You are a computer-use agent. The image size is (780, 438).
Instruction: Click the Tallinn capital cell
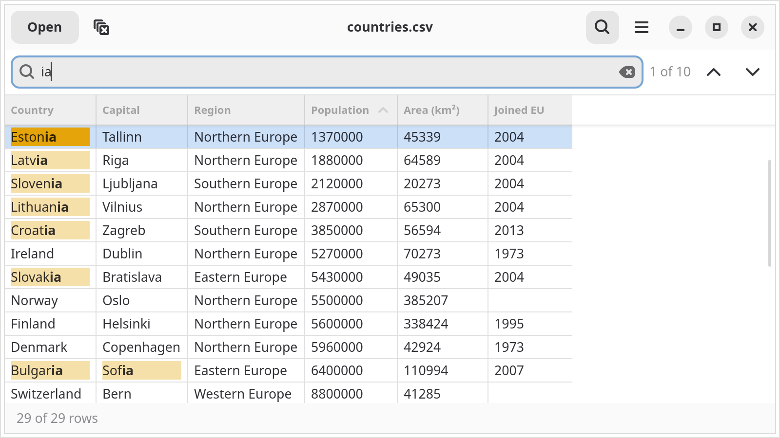142,137
